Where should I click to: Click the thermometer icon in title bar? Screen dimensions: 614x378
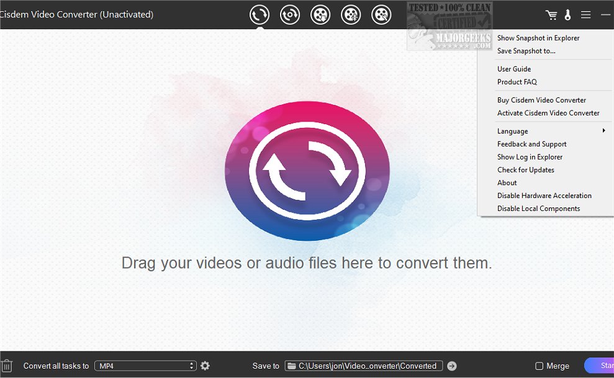[568, 15]
